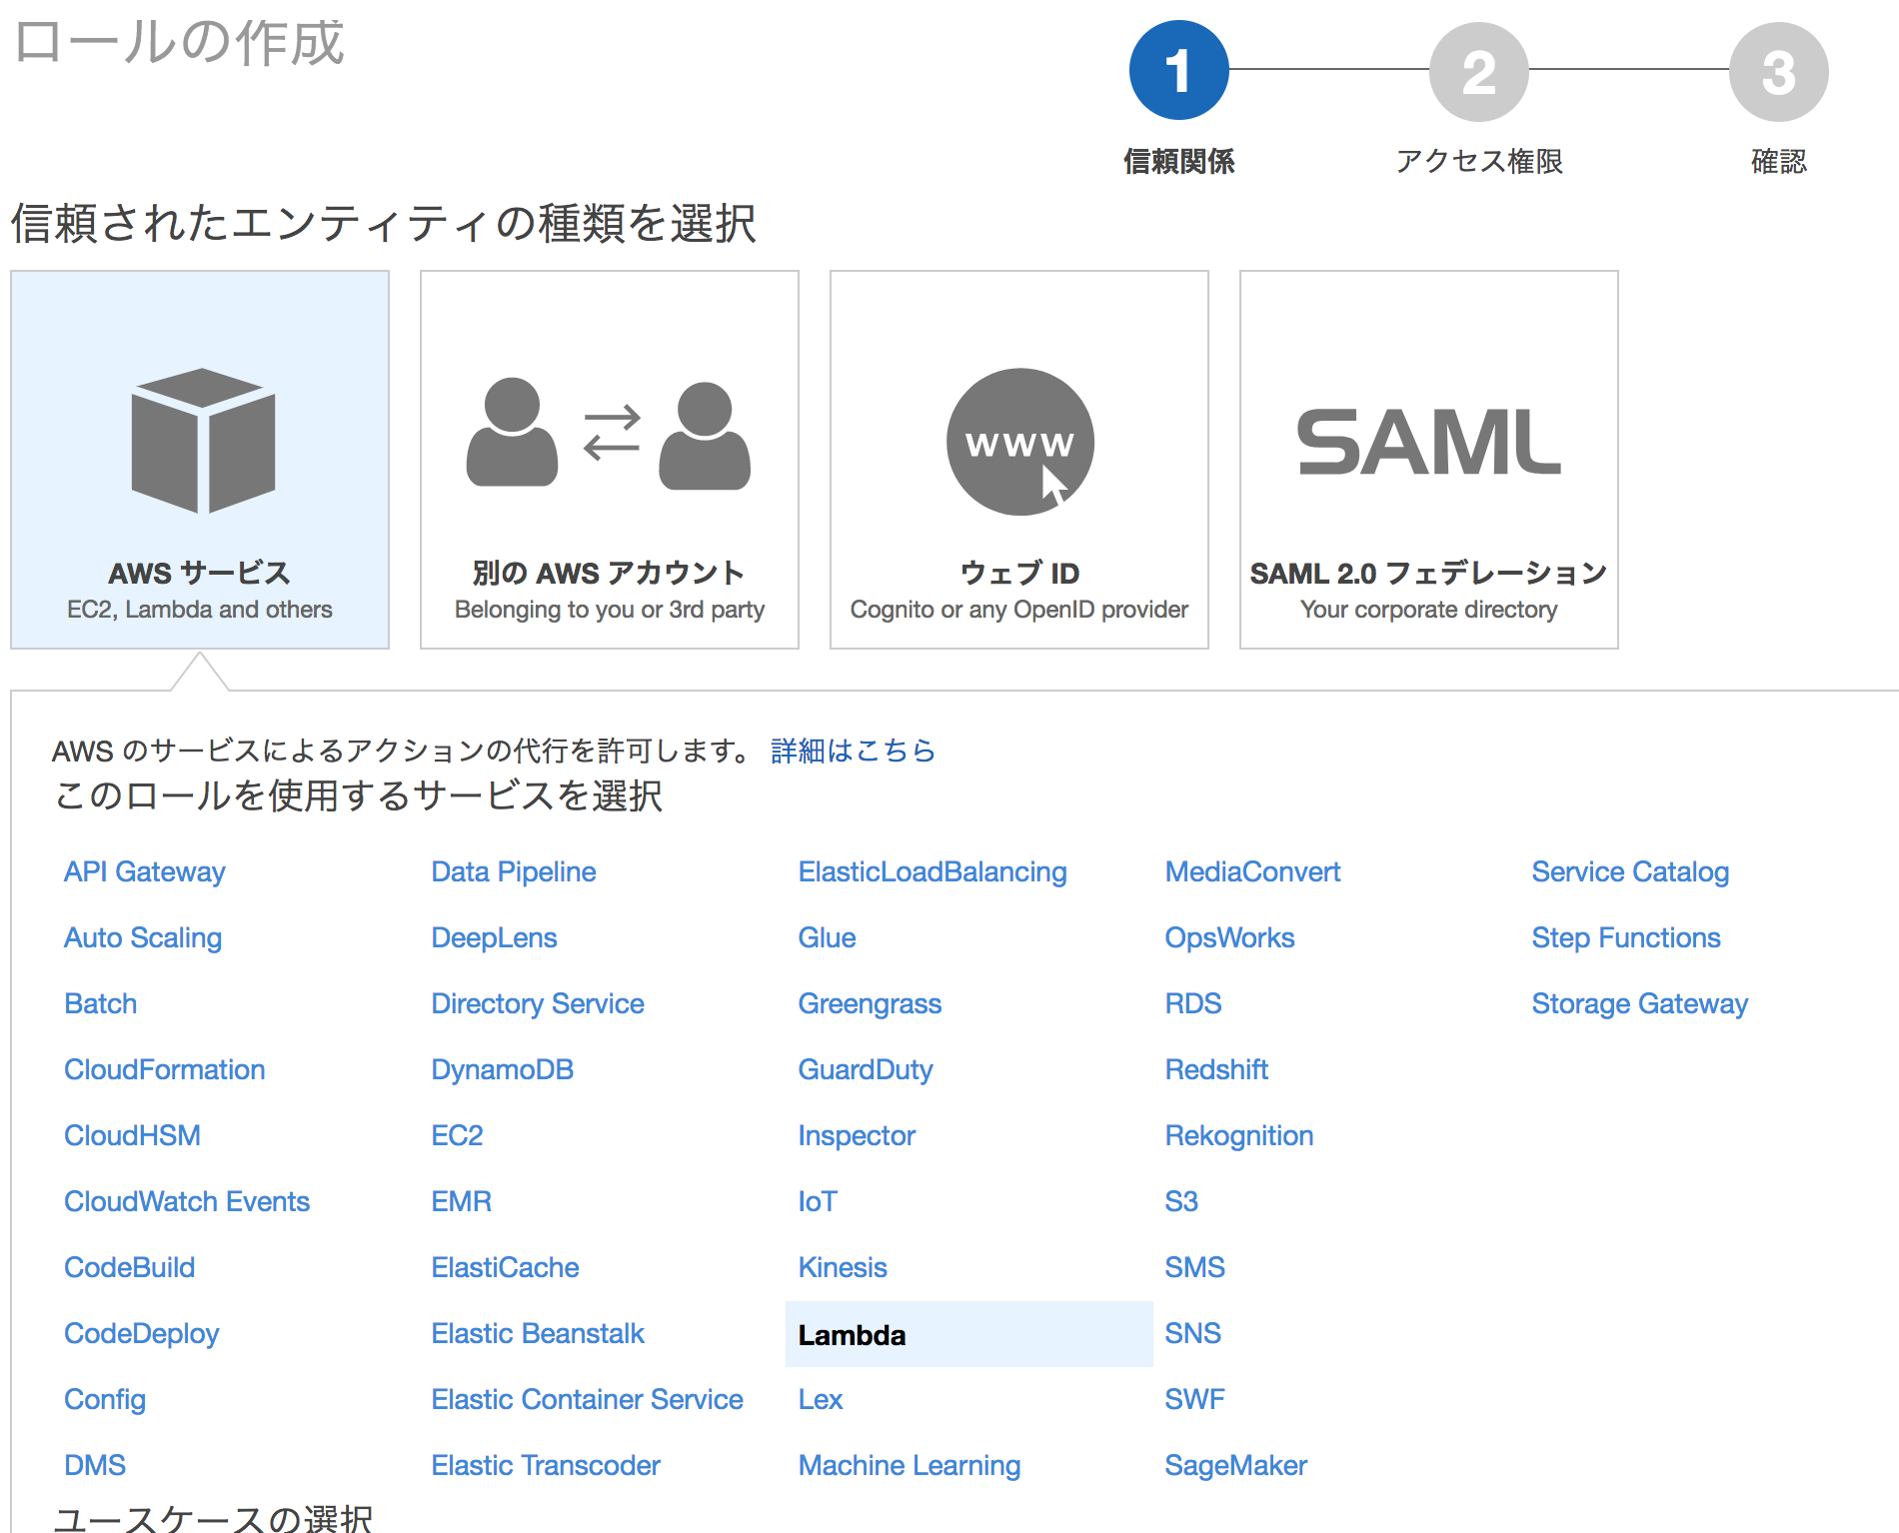Choose the SWF service
Viewport: 1899px width, 1533px height.
[1194, 1399]
